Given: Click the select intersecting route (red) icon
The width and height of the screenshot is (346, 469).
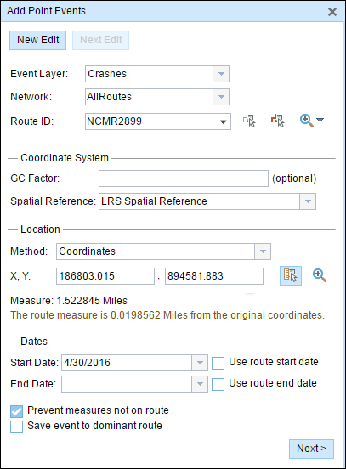Looking at the screenshot, I should 277,121.
